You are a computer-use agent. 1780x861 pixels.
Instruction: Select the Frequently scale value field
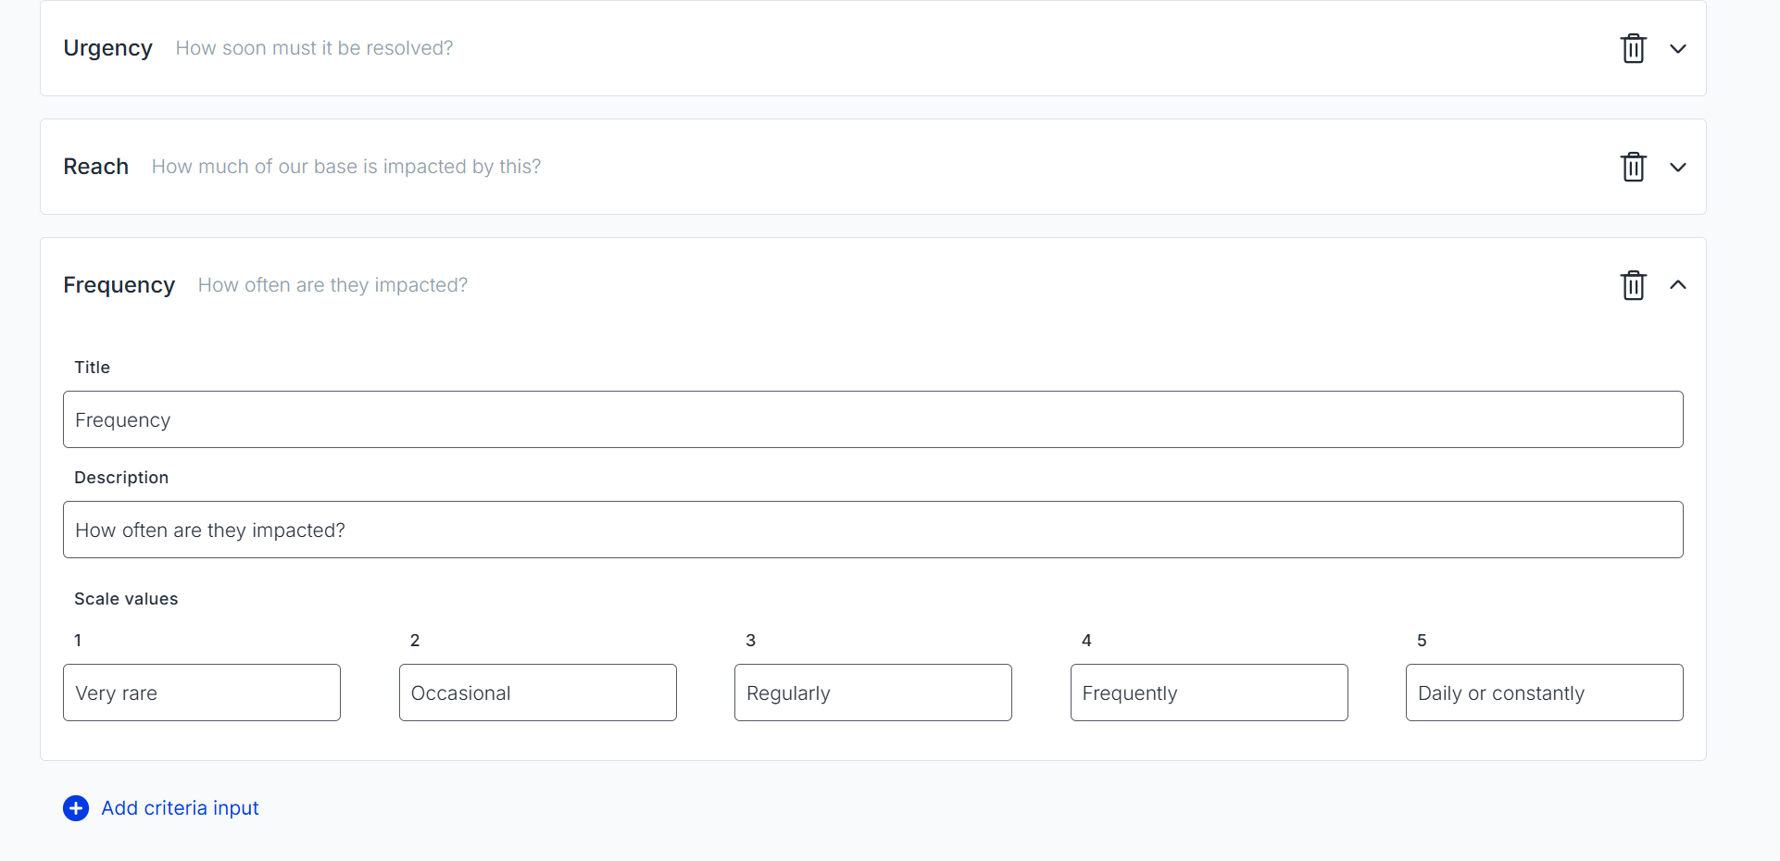(x=1209, y=693)
